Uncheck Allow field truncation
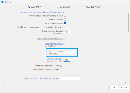Screen dimensions: 130x93 pyautogui.click(x=65, y=23)
